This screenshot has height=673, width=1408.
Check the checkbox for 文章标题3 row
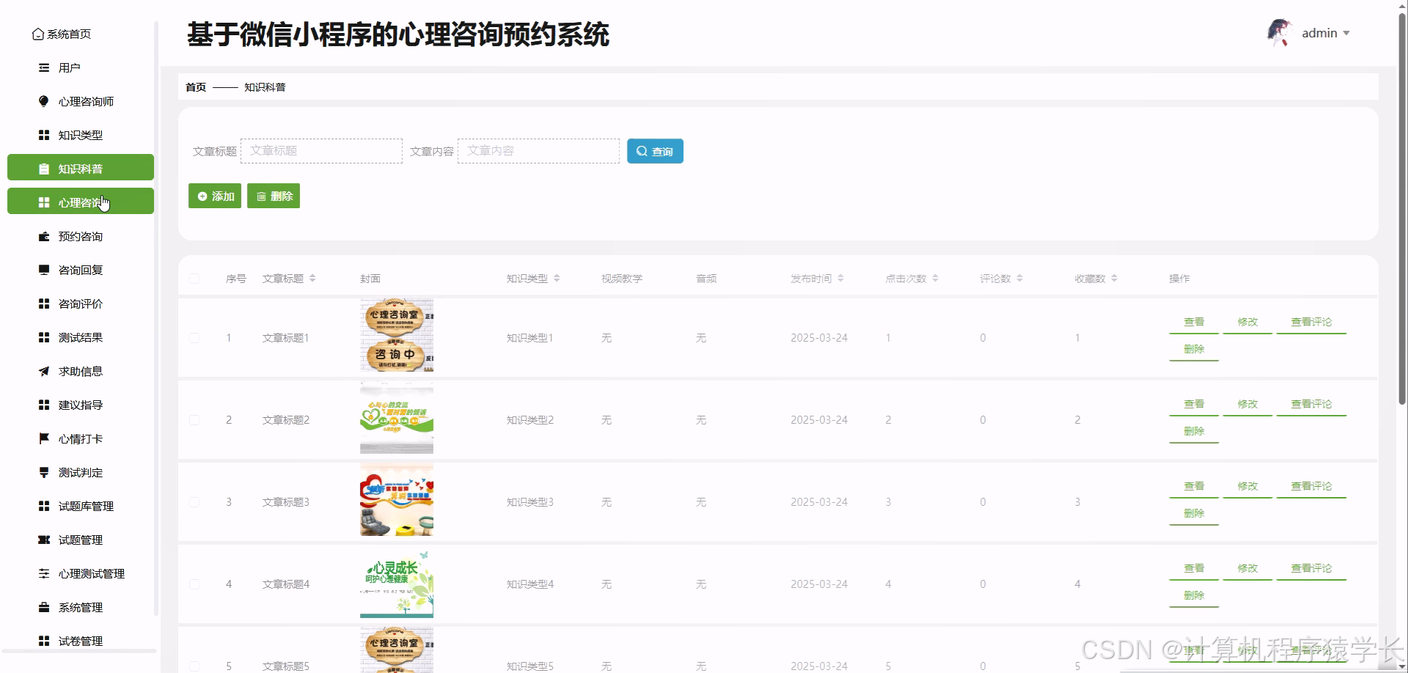[x=195, y=502]
